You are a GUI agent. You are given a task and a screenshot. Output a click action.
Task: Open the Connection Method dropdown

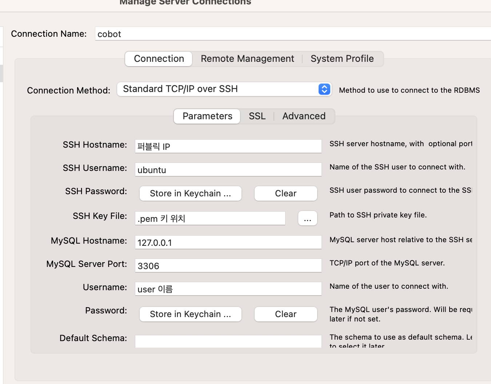(224, 89)
